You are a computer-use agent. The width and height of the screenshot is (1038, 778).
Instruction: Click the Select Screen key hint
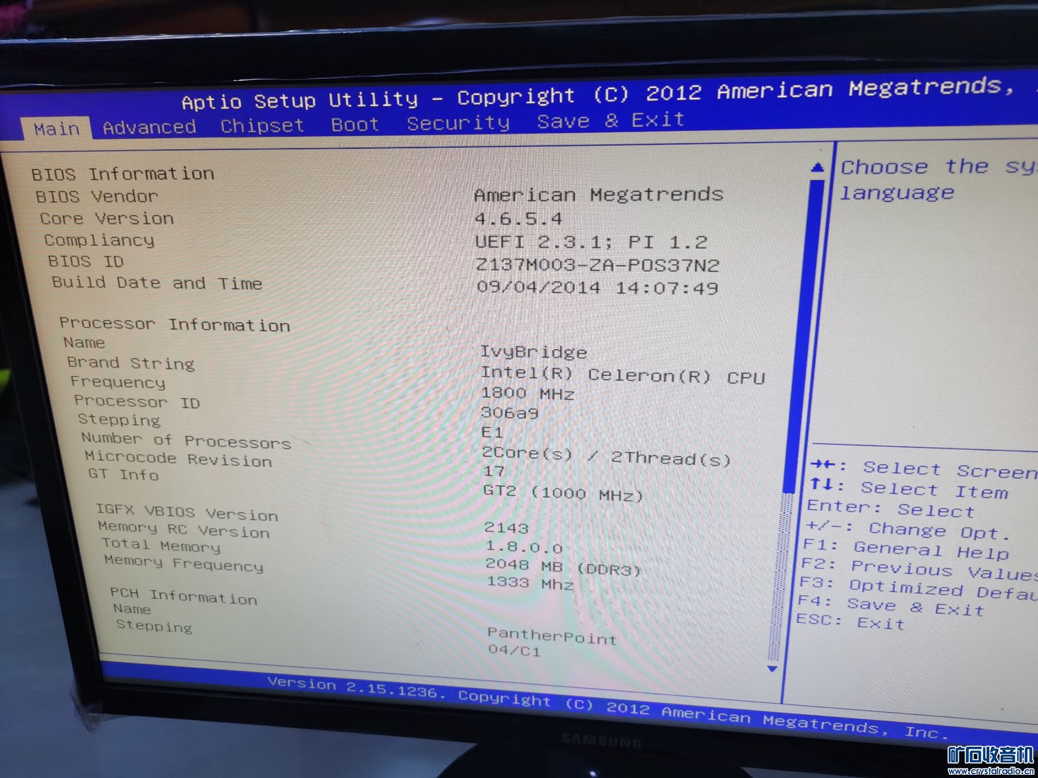point(923,468)
